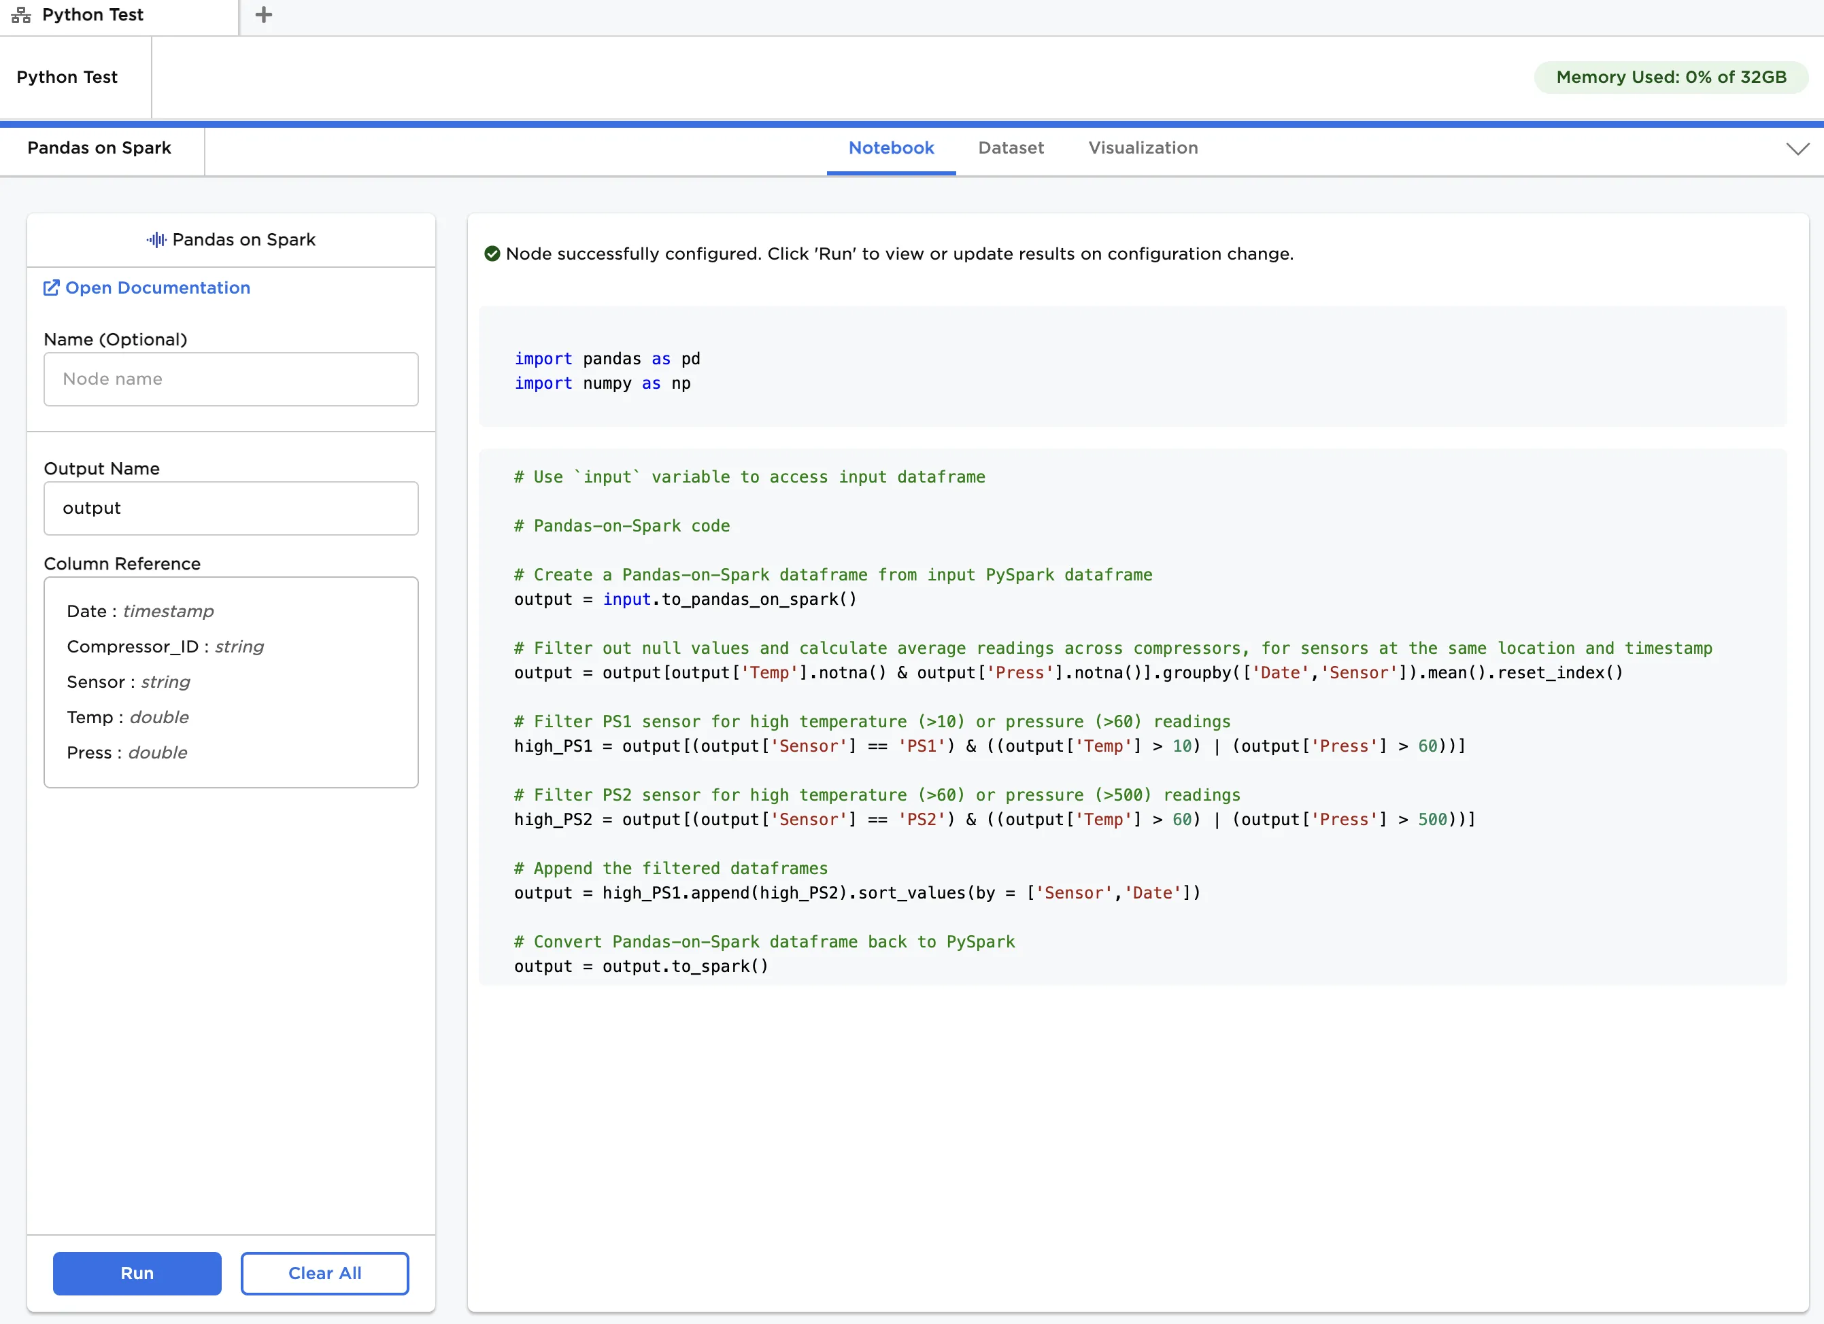Add a new tab with plus icon
Image resolution: width=1824 pixels, height=1324 pixels.
(263, 15)
